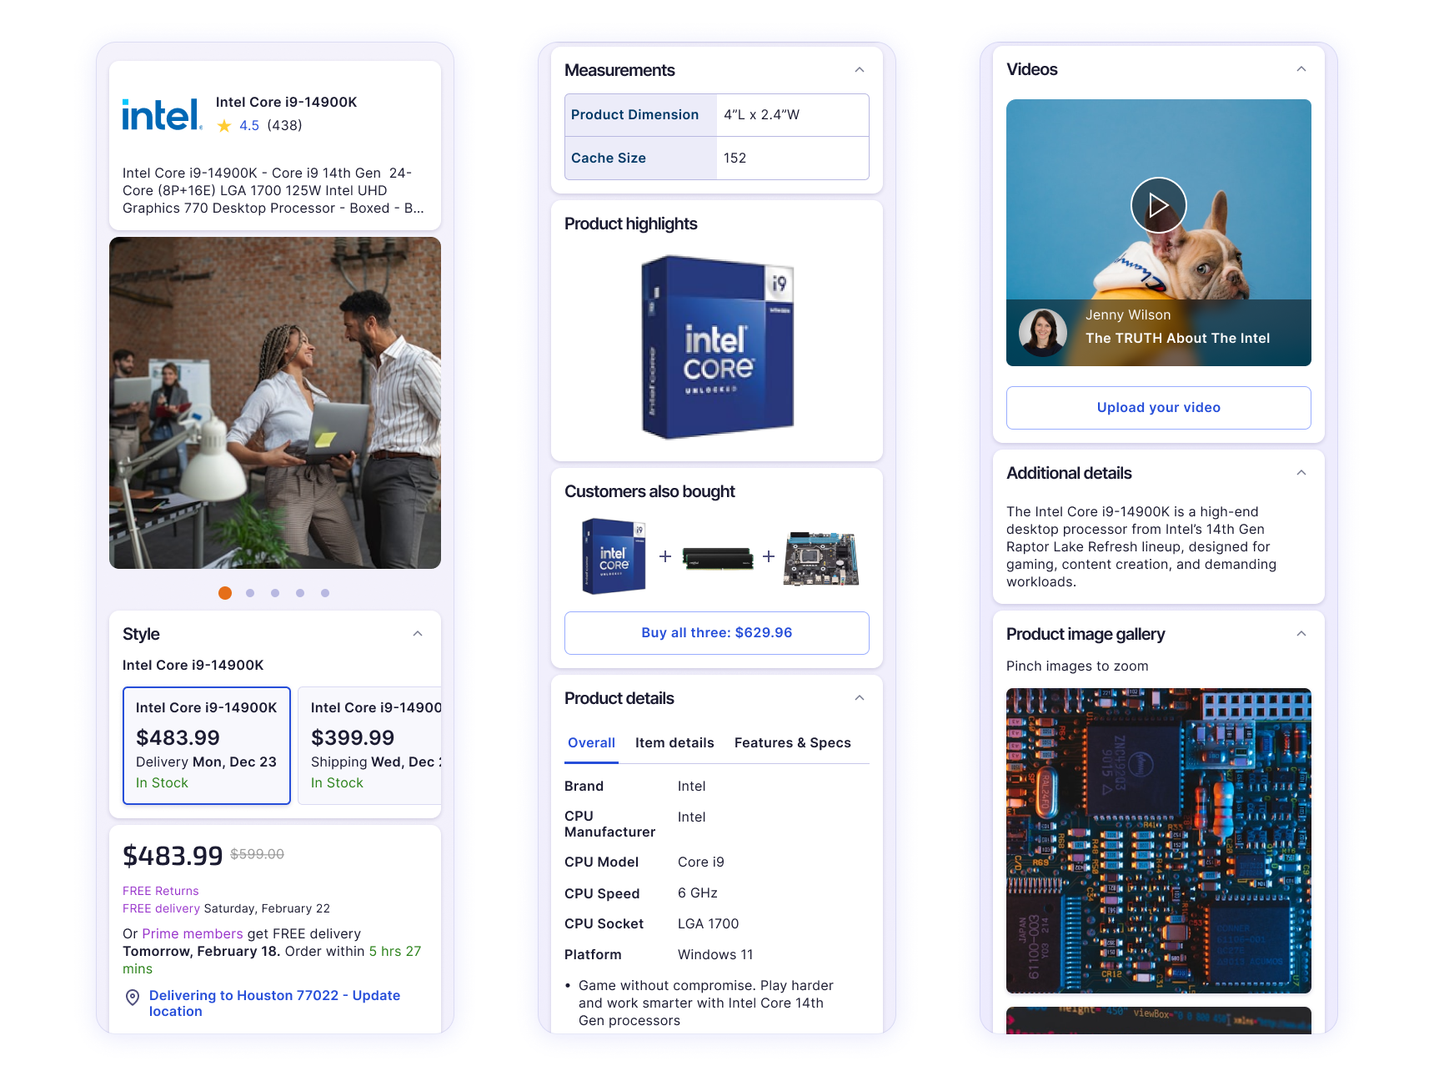Click the struck-through $599.00 price
The height and width of the screenshot is (1076, 1434).
pyautogui.click(x=258, y=854)
